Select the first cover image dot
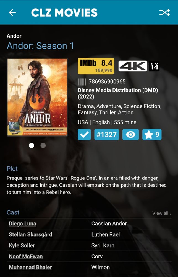Screen dimensions: 178x277 (31, 145)
